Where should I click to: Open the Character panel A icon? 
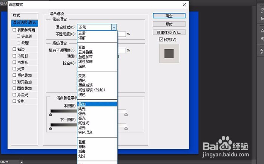click(262, 31)
